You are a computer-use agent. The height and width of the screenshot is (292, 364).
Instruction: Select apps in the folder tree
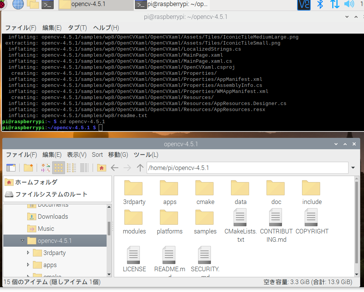pos(50,265)
